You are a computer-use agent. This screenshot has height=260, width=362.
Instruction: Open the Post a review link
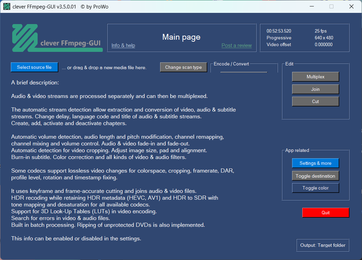pos(236,45)
